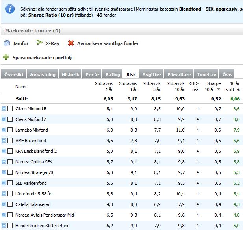Mark the KPA Etisk Blandfond 2 checkbox

10,151
